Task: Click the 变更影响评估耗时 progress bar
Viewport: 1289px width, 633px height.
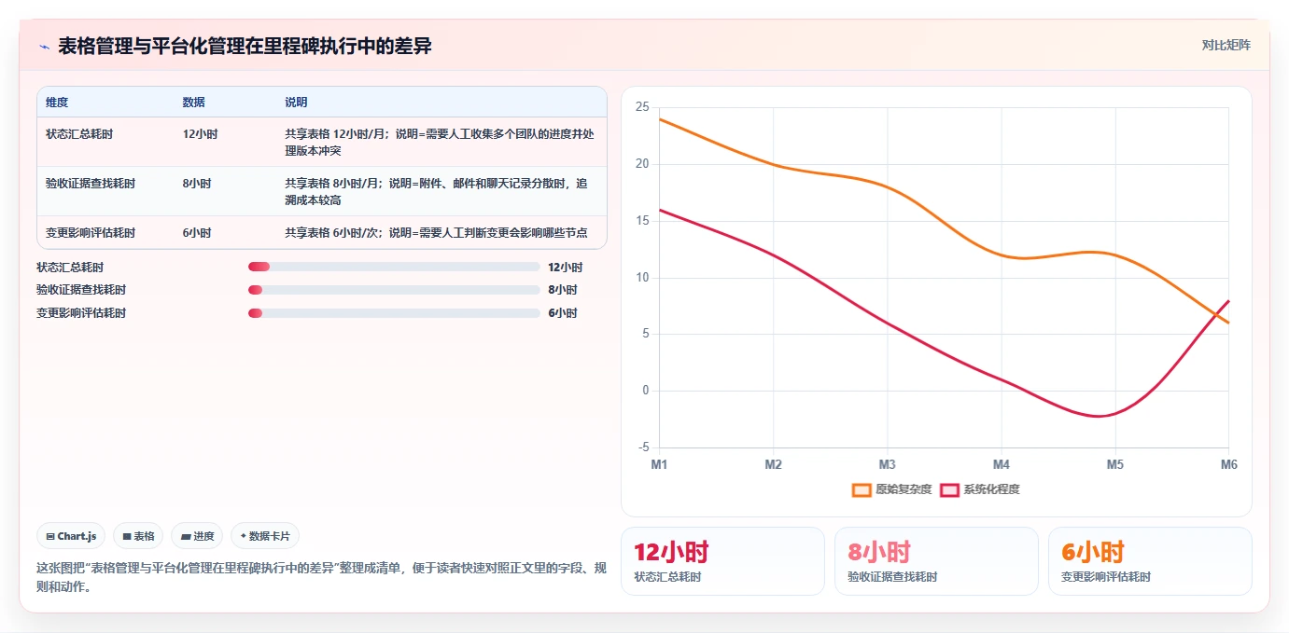Action: (394, 313)
